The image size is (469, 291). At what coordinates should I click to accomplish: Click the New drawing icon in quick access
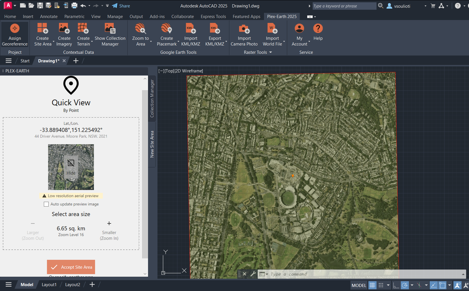pos(23,5)
